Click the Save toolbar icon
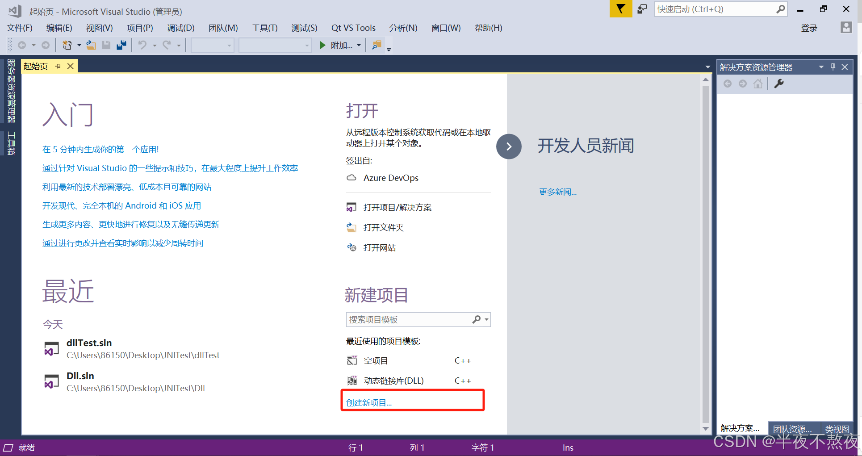 [106, 45]
